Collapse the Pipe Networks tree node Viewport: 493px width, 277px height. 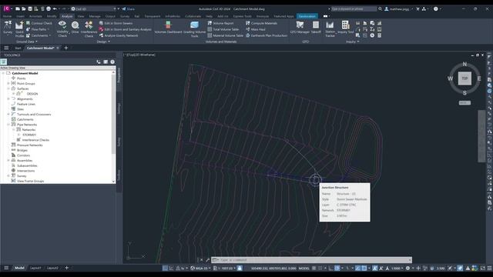coord(8,125)
